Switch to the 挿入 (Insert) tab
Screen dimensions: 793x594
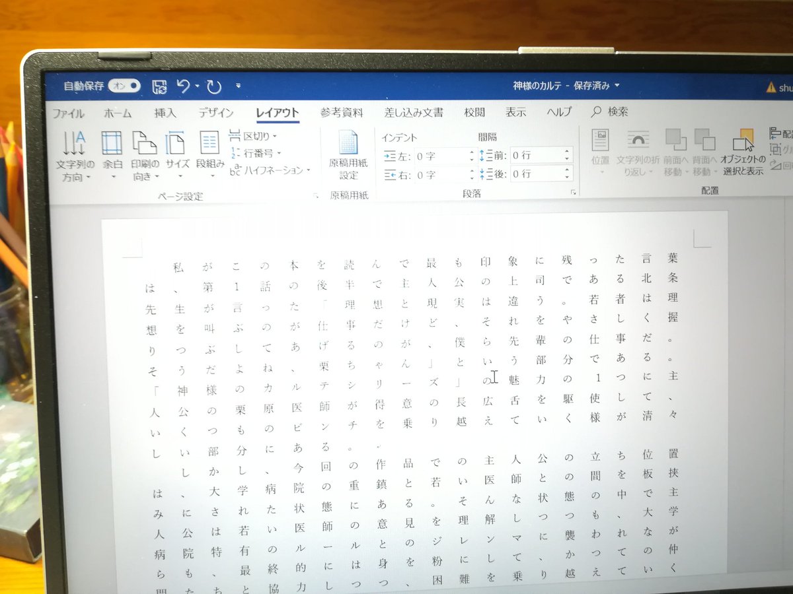point(165,113)
